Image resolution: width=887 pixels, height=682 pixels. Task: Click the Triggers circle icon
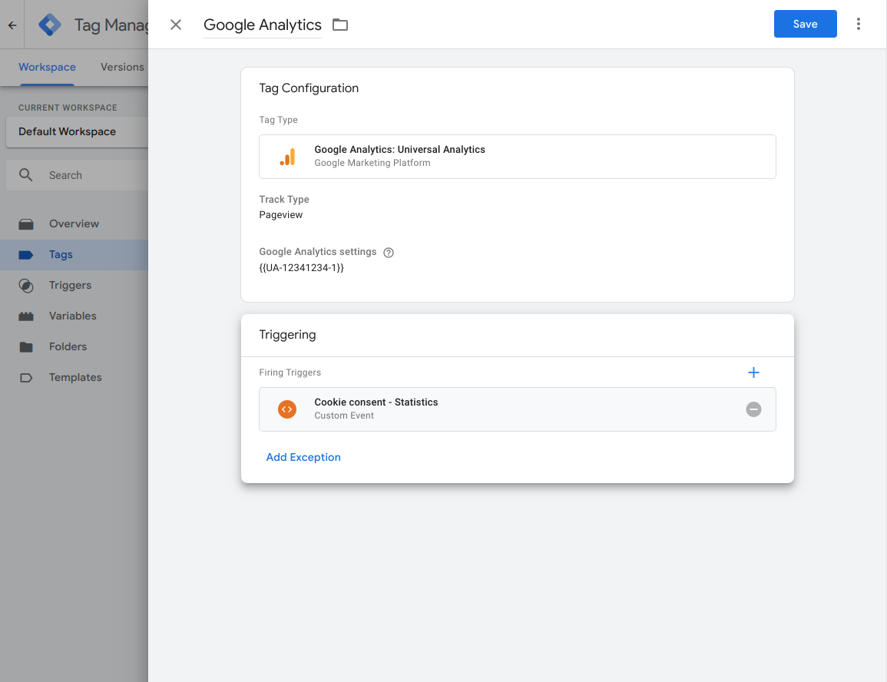(x=26, y=286)
